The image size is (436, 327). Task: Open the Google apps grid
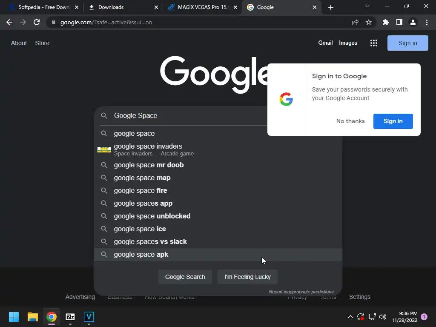tap(374, 43)
